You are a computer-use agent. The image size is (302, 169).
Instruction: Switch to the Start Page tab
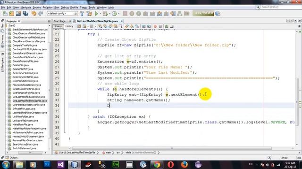(x=60, y=21)
